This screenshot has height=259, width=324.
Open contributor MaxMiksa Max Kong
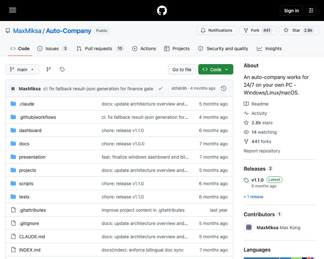(x=278, y=228)
